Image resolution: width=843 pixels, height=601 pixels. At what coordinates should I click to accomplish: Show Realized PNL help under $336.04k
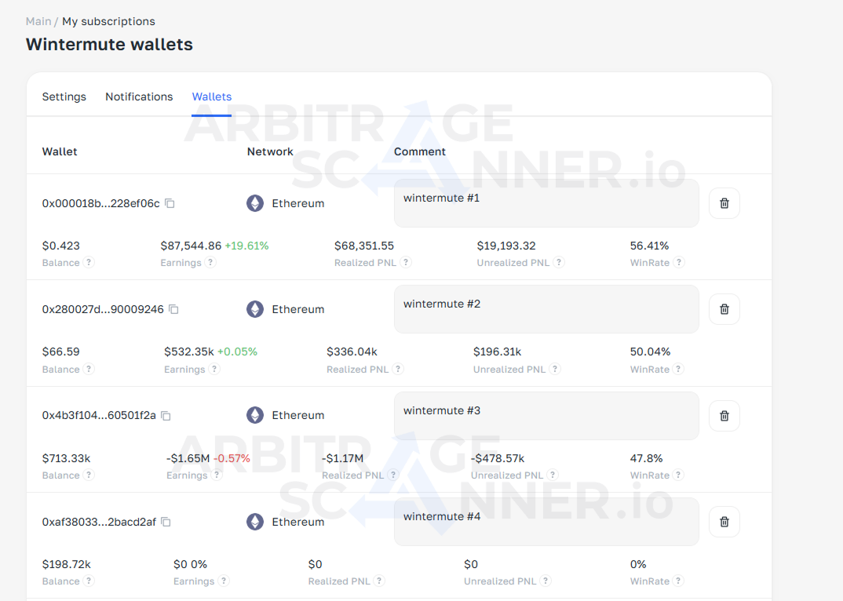click(398, 369)
